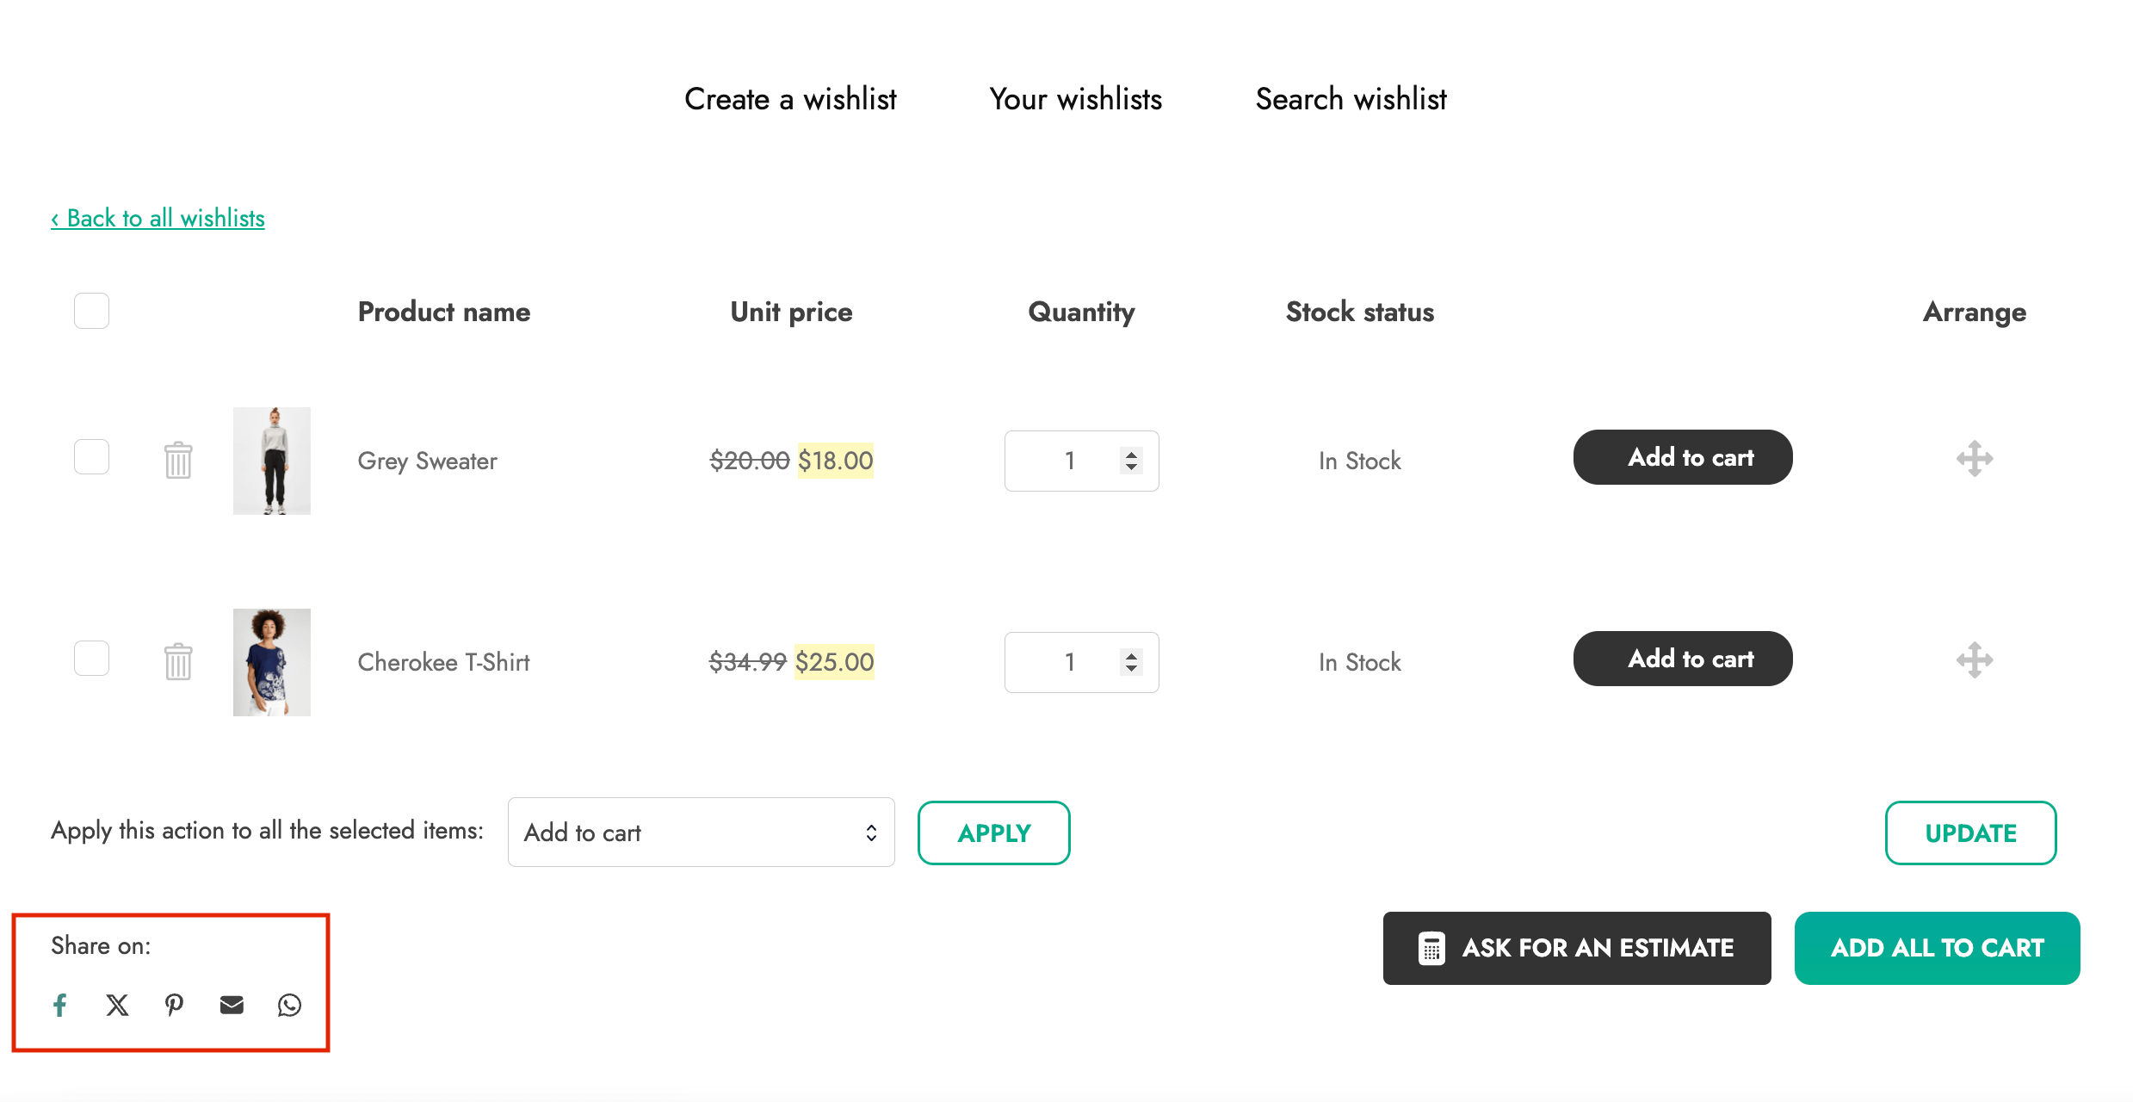Delete Grey Sweater using trash icon
The image size is (2133, 1102).
tap(178, 460)
